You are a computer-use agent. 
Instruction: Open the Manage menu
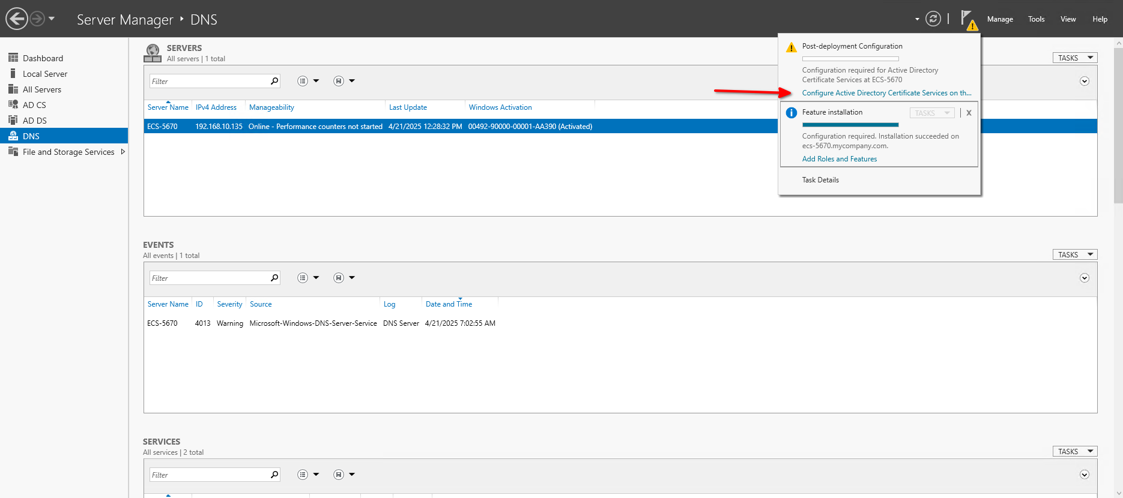[x=1000, y=19]
